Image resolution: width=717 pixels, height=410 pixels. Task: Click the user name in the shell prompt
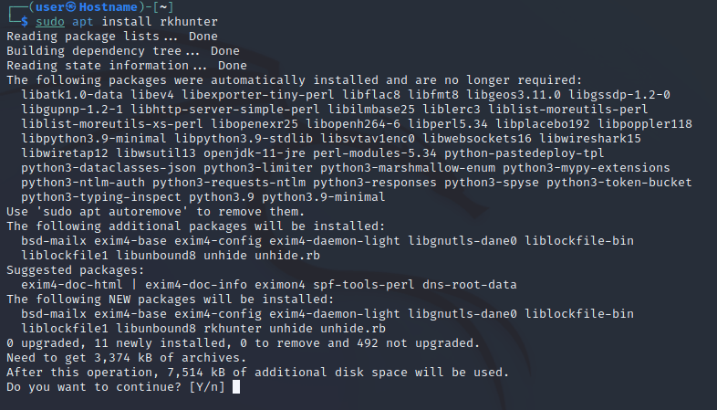(x=48, y=6)
